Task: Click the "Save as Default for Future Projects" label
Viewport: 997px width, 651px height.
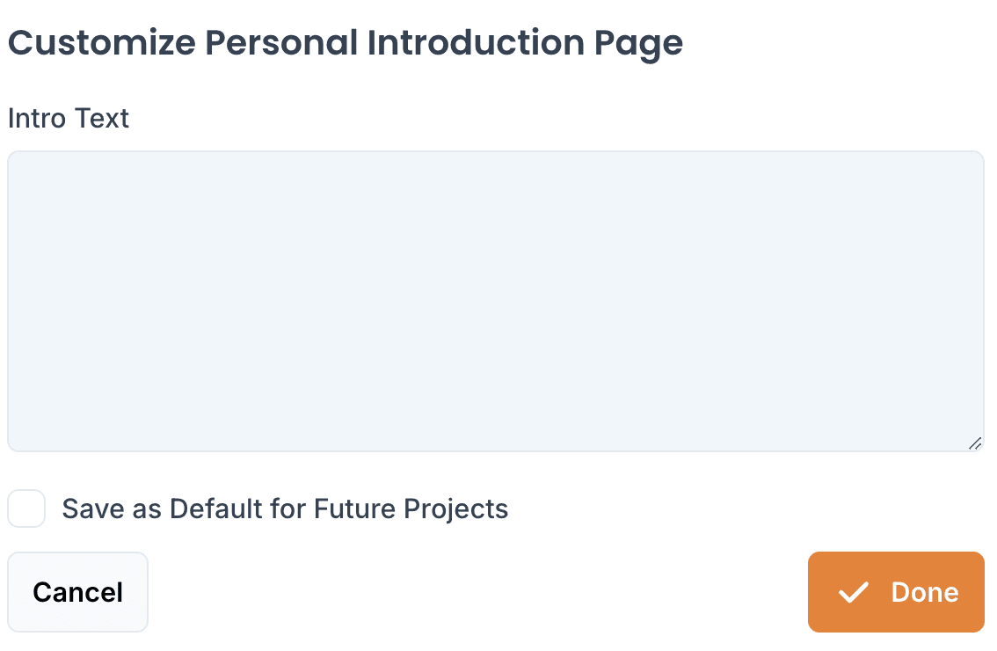Action: pos(285,509)
